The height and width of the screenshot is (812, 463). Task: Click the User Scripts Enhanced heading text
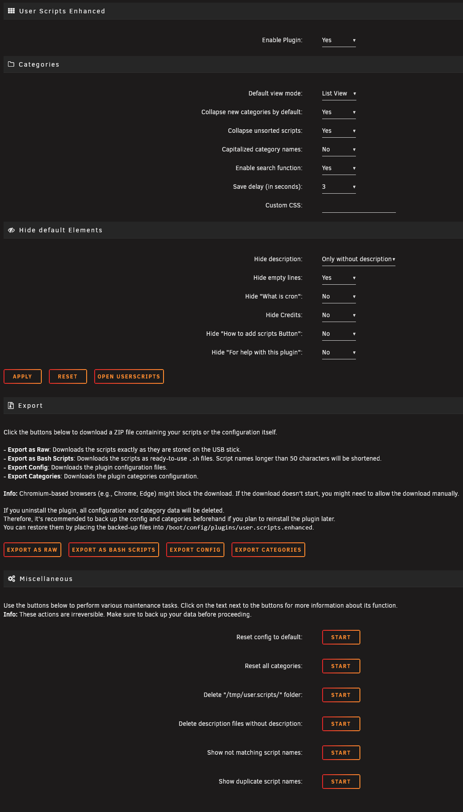(62, 11)
